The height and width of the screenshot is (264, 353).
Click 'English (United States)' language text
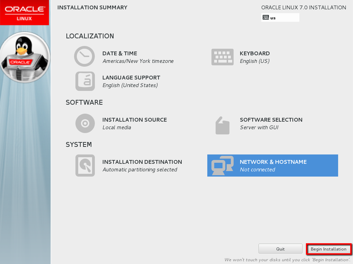pyautogui.click(x=130, y=85)
